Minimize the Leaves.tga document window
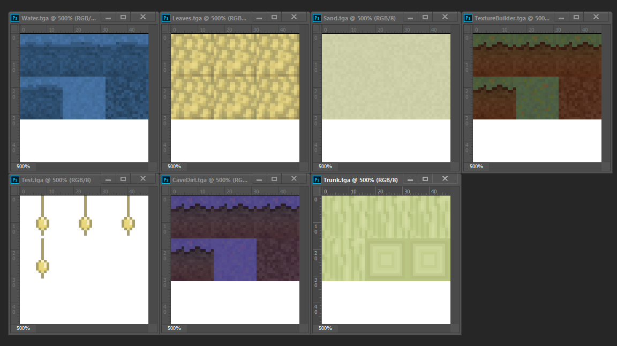This screenshot has width=617, height=346. coord(259,18)
